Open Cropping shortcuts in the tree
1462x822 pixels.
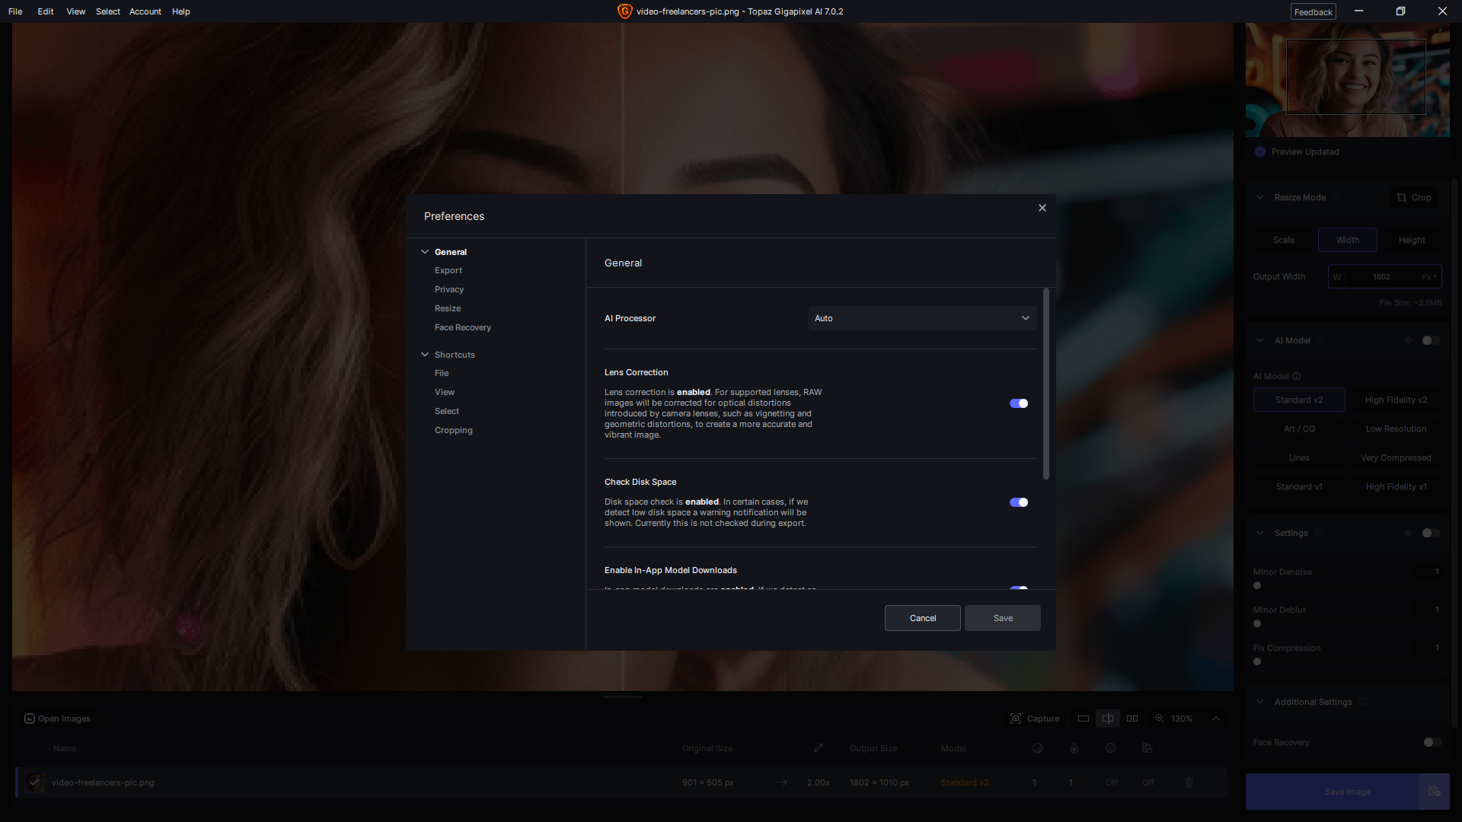[x=454, y=431]
